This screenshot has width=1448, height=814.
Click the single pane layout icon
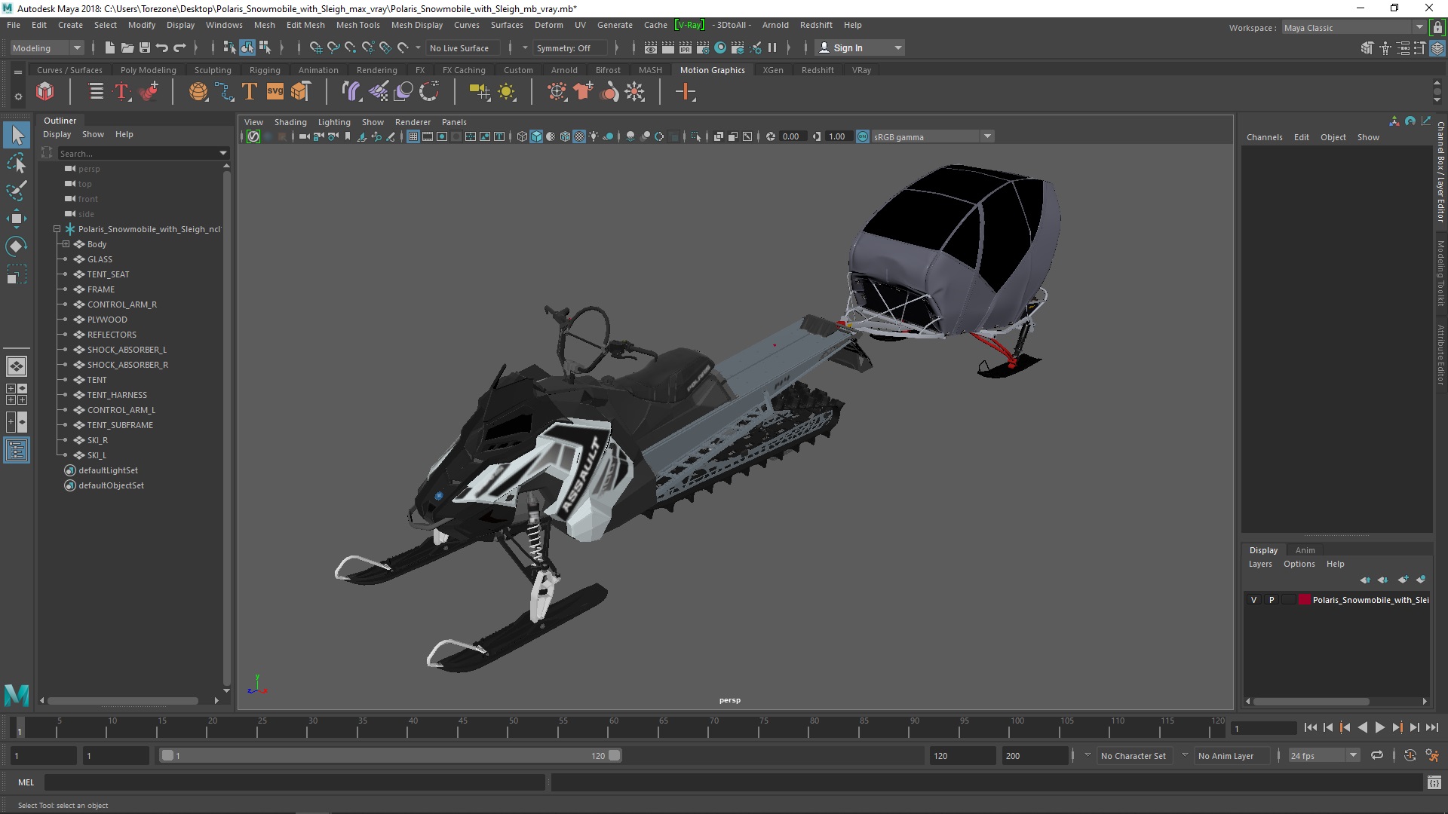17,366
